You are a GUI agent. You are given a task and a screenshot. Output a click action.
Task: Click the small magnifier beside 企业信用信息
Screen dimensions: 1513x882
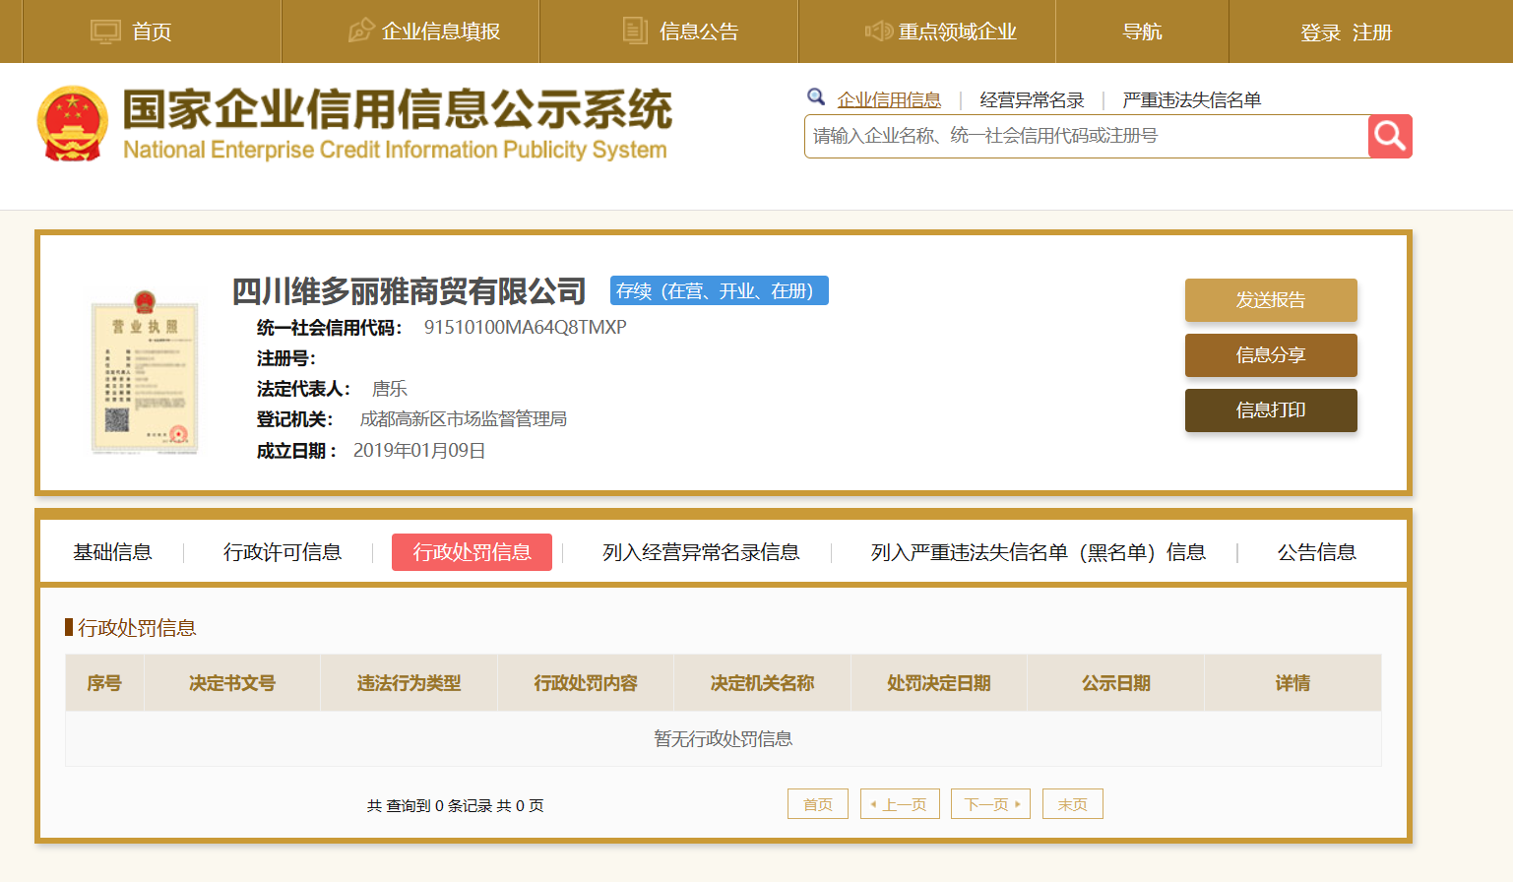tap(816, 97)
